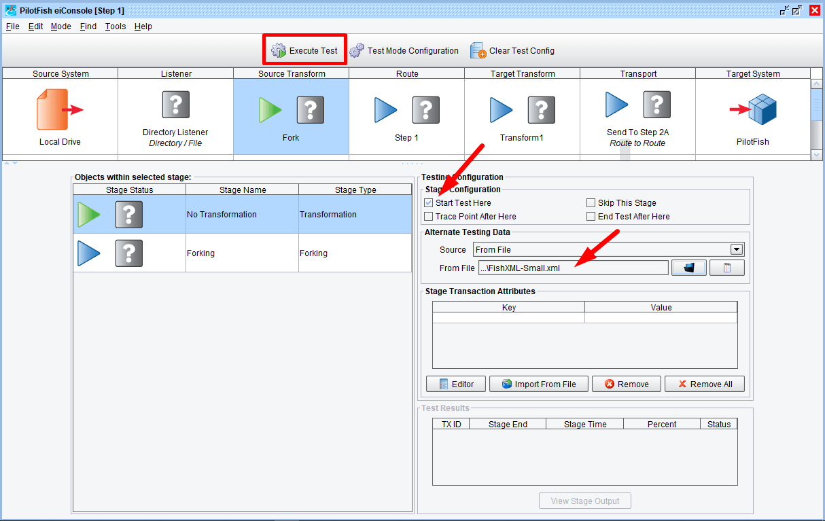
Task: Click the Execute Test button
Action: tap(304, 50)
